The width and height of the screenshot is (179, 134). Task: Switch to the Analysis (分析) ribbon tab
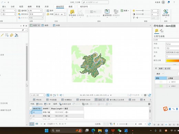point(13,7)
